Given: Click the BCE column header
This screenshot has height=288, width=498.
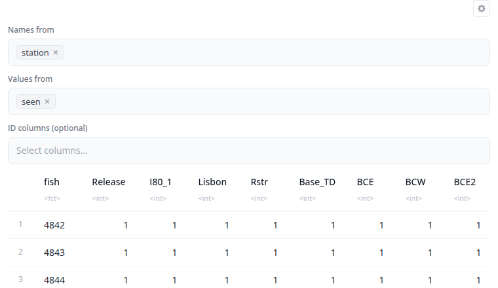Looking at the screenshot, I should coord(365,182).
